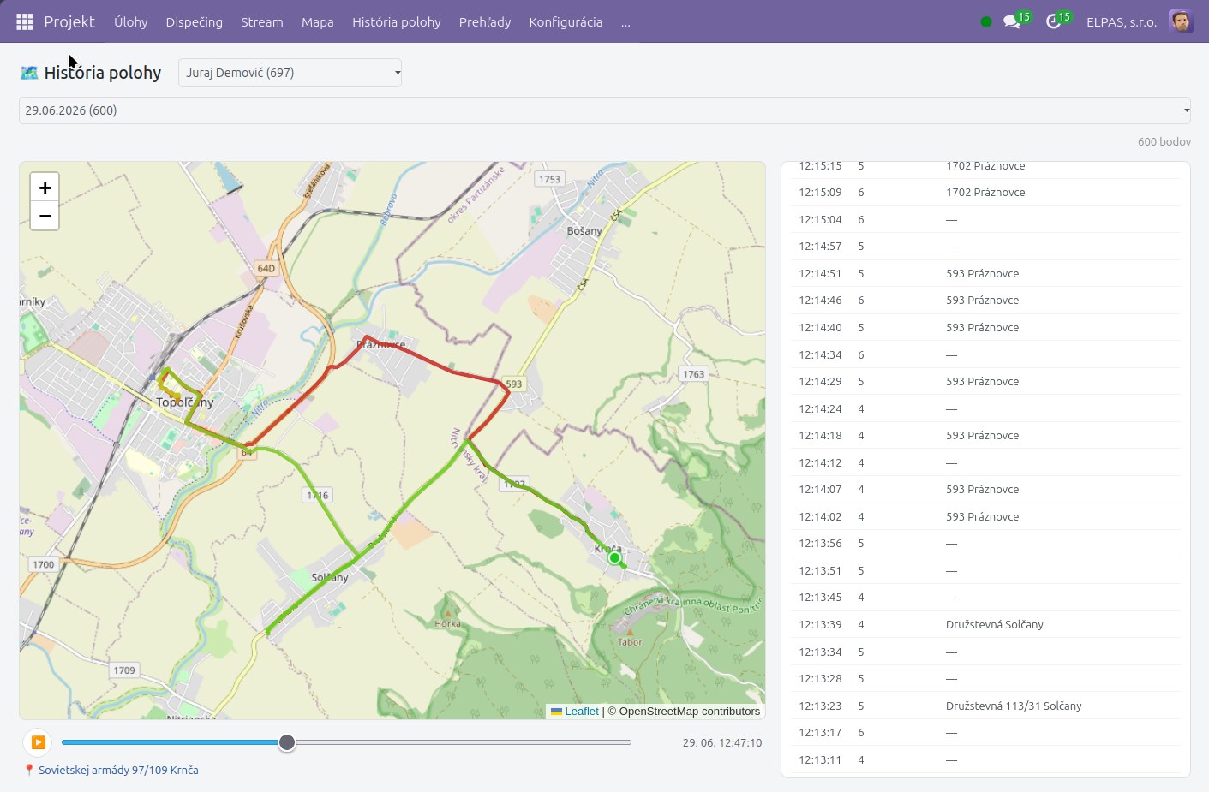Zoom out on the map
The height and width of the screenshot is (792, 1209).
click(x=45, y=216)
